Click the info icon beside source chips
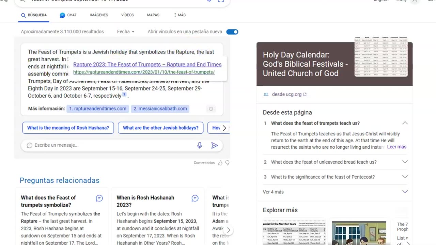The image size is (436, 245). pos(211,109)
